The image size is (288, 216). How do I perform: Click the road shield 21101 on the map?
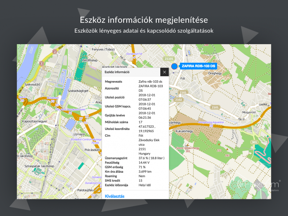coord(169,59)
